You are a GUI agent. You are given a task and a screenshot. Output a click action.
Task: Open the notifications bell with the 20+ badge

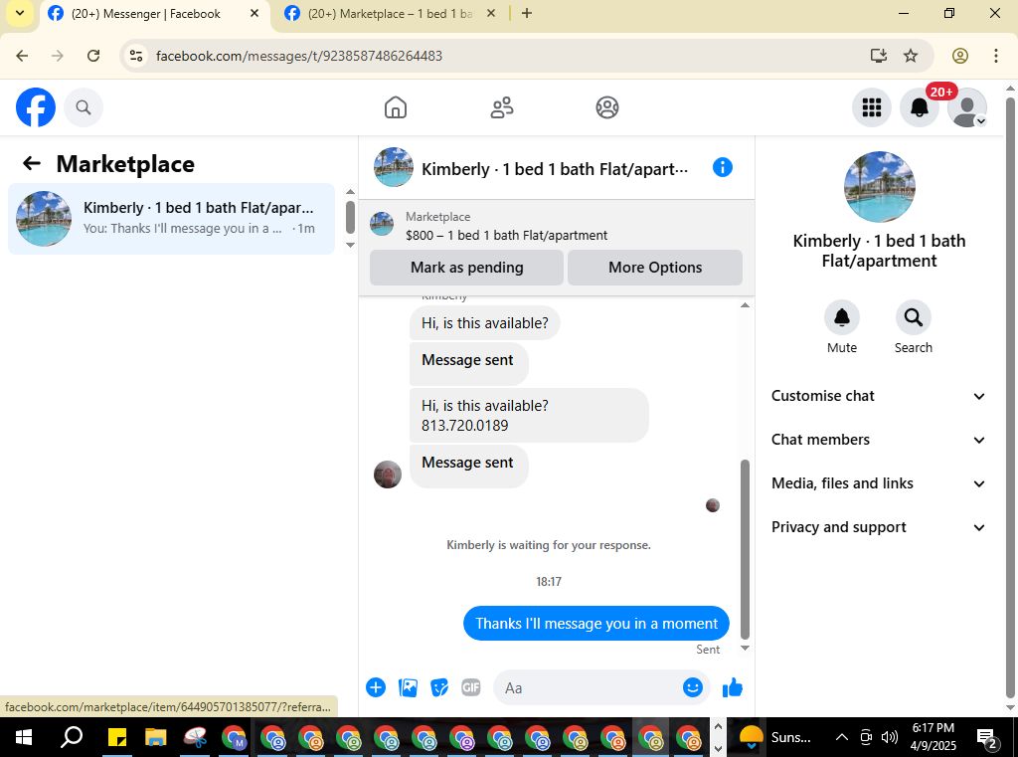click(x=920, y=107)
